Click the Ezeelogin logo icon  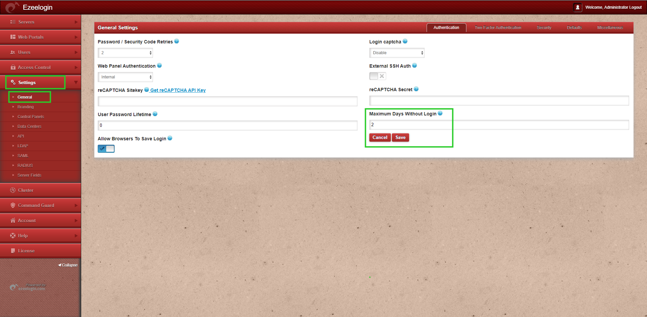(x=12, y=7)
